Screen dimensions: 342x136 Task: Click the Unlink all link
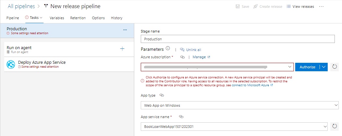tap(193, 50)
